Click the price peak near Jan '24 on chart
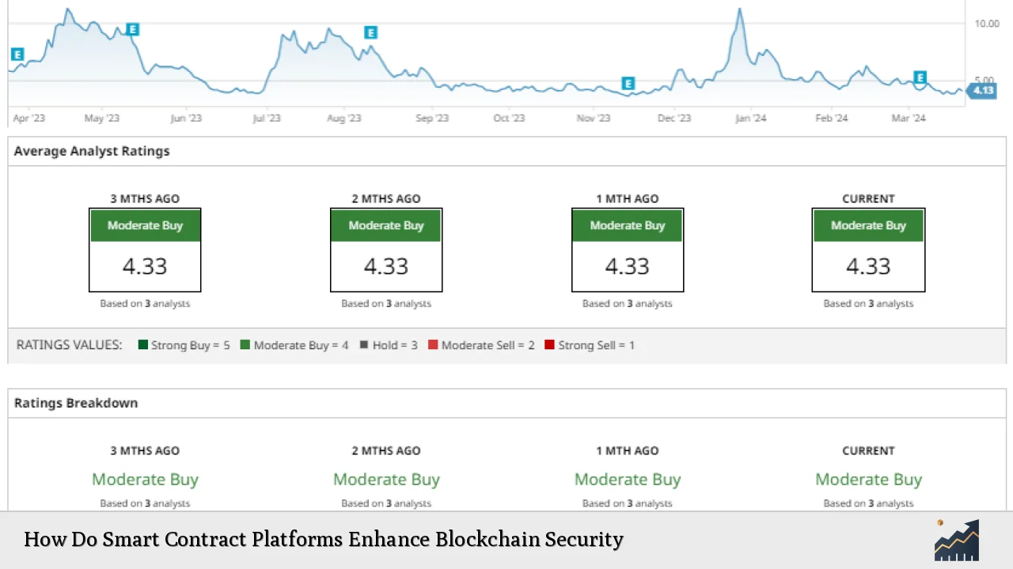1013x569 pixels. (x=740, y=10)
